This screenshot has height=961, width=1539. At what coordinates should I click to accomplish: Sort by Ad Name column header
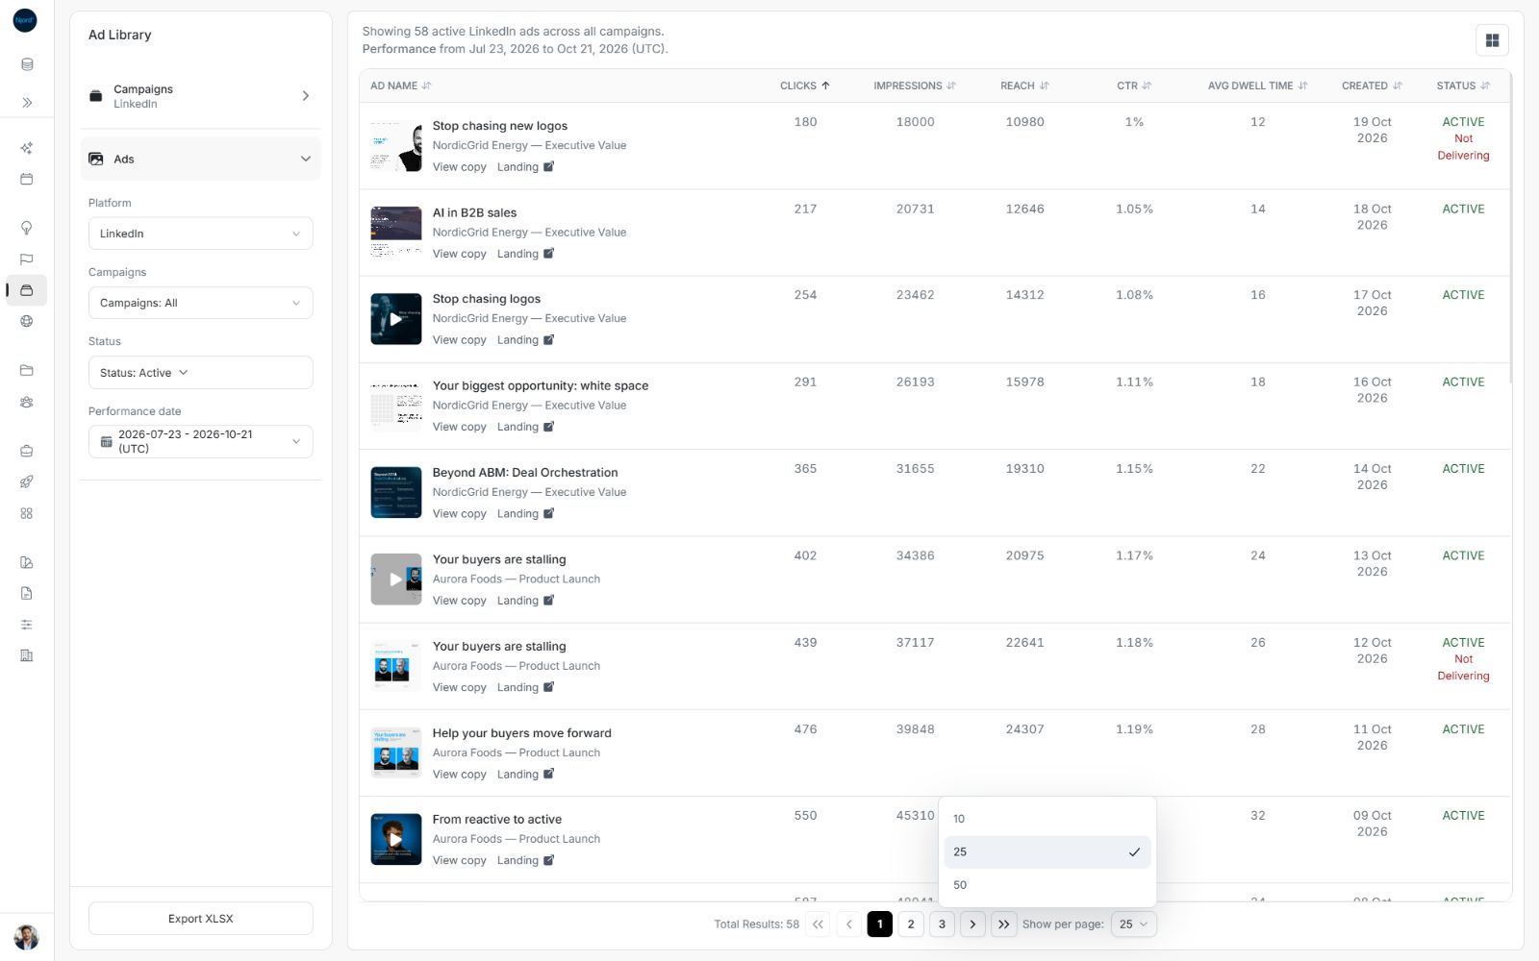point(401,86)
